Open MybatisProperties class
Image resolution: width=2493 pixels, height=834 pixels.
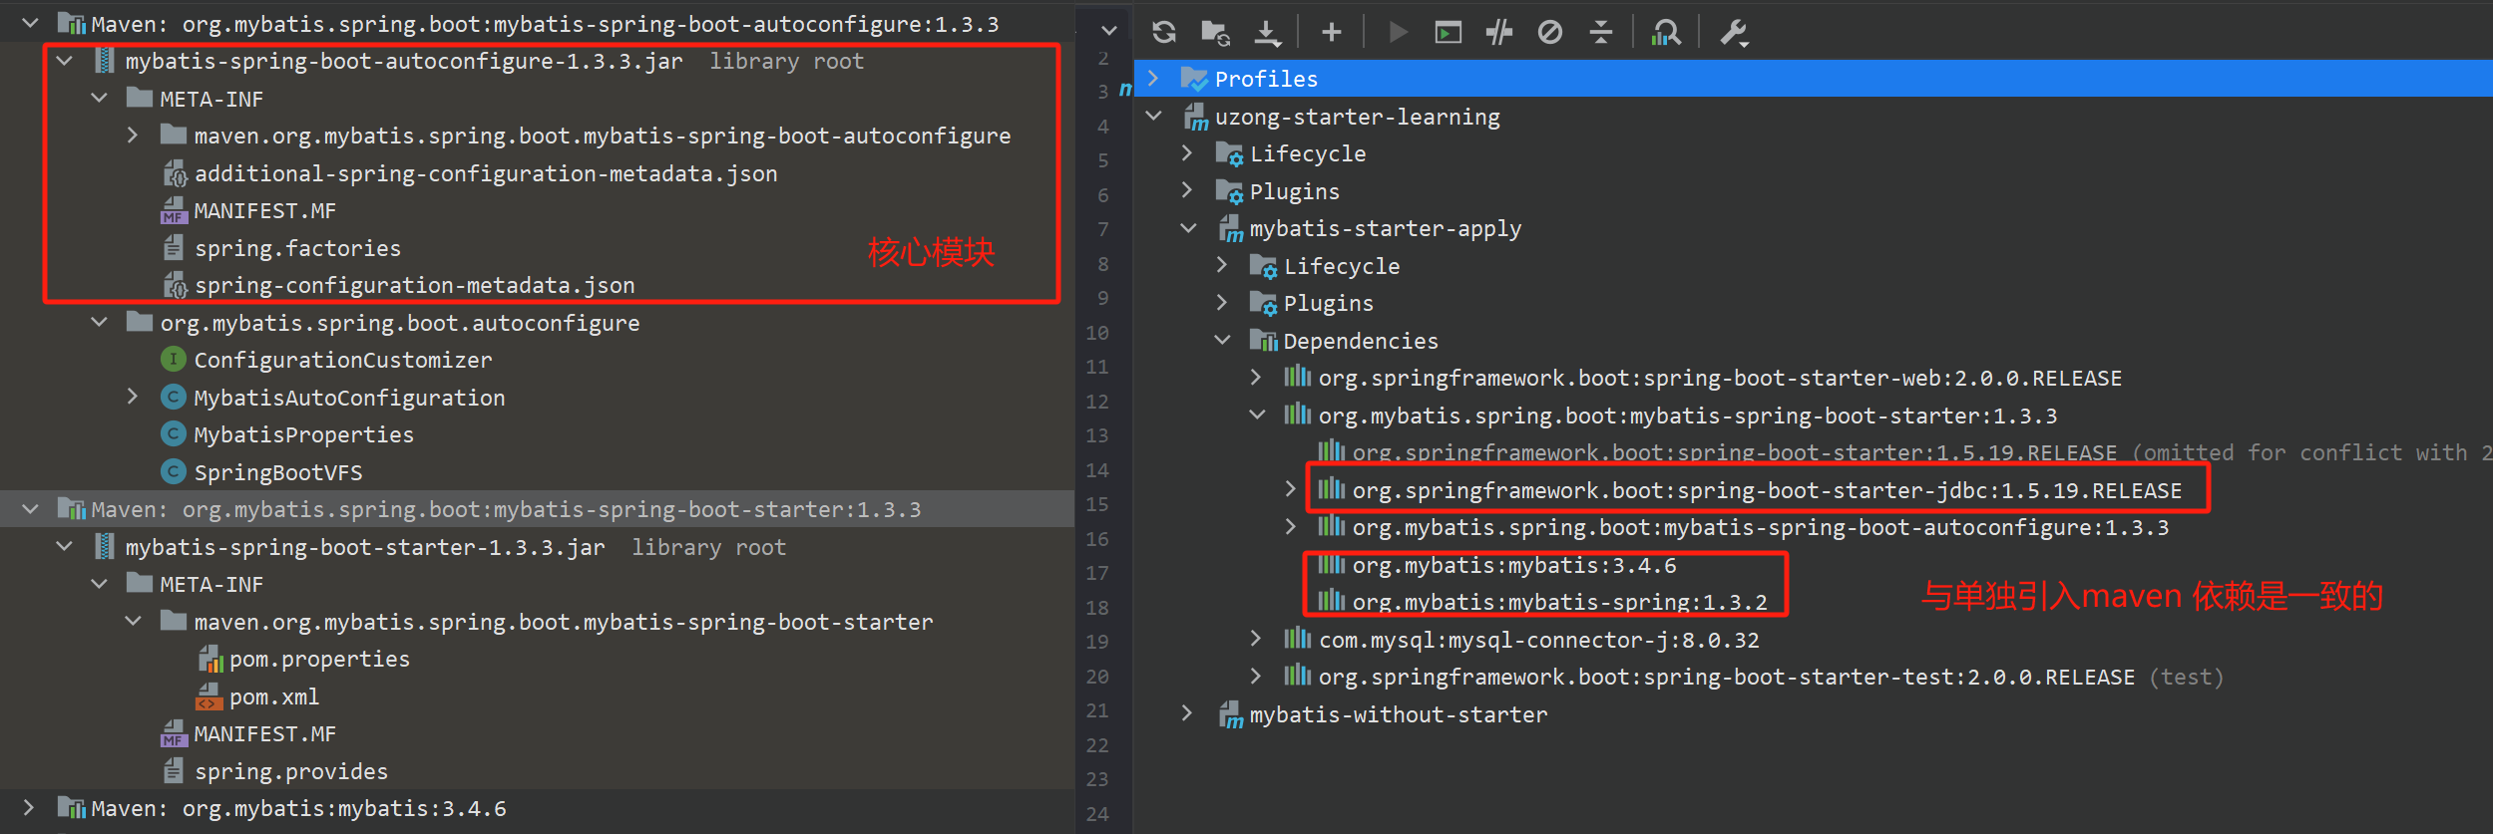click(304, 434)
